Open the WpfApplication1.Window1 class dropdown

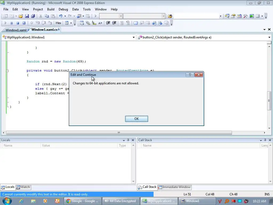tap(134, 37)
